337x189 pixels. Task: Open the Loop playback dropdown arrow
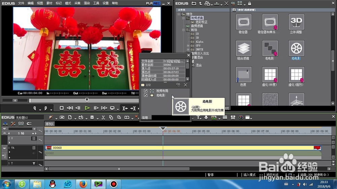(118, 110)
